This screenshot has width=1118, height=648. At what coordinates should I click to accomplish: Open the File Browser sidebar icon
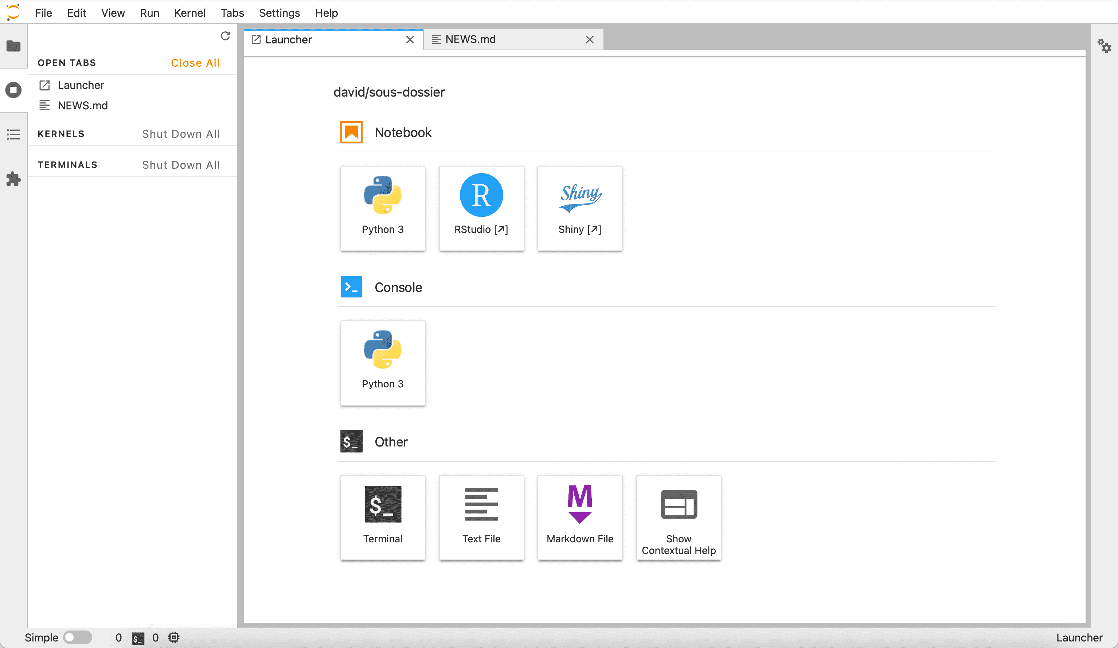point(13,46)
